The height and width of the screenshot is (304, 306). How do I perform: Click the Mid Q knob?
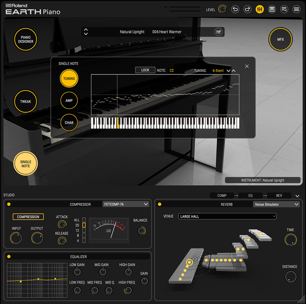tap(109, 290)
